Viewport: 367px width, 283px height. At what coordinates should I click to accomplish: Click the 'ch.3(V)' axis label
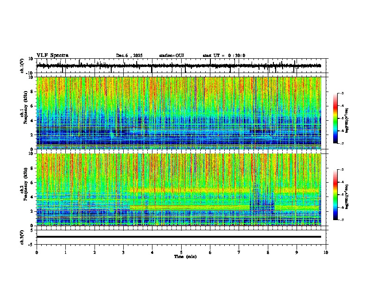click(22, 237)
